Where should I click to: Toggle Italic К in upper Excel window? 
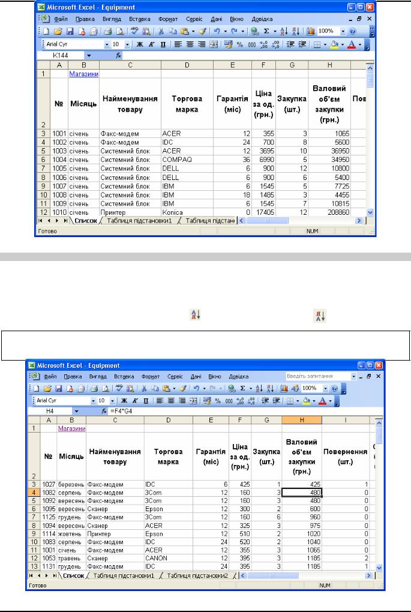coord(151,44)
